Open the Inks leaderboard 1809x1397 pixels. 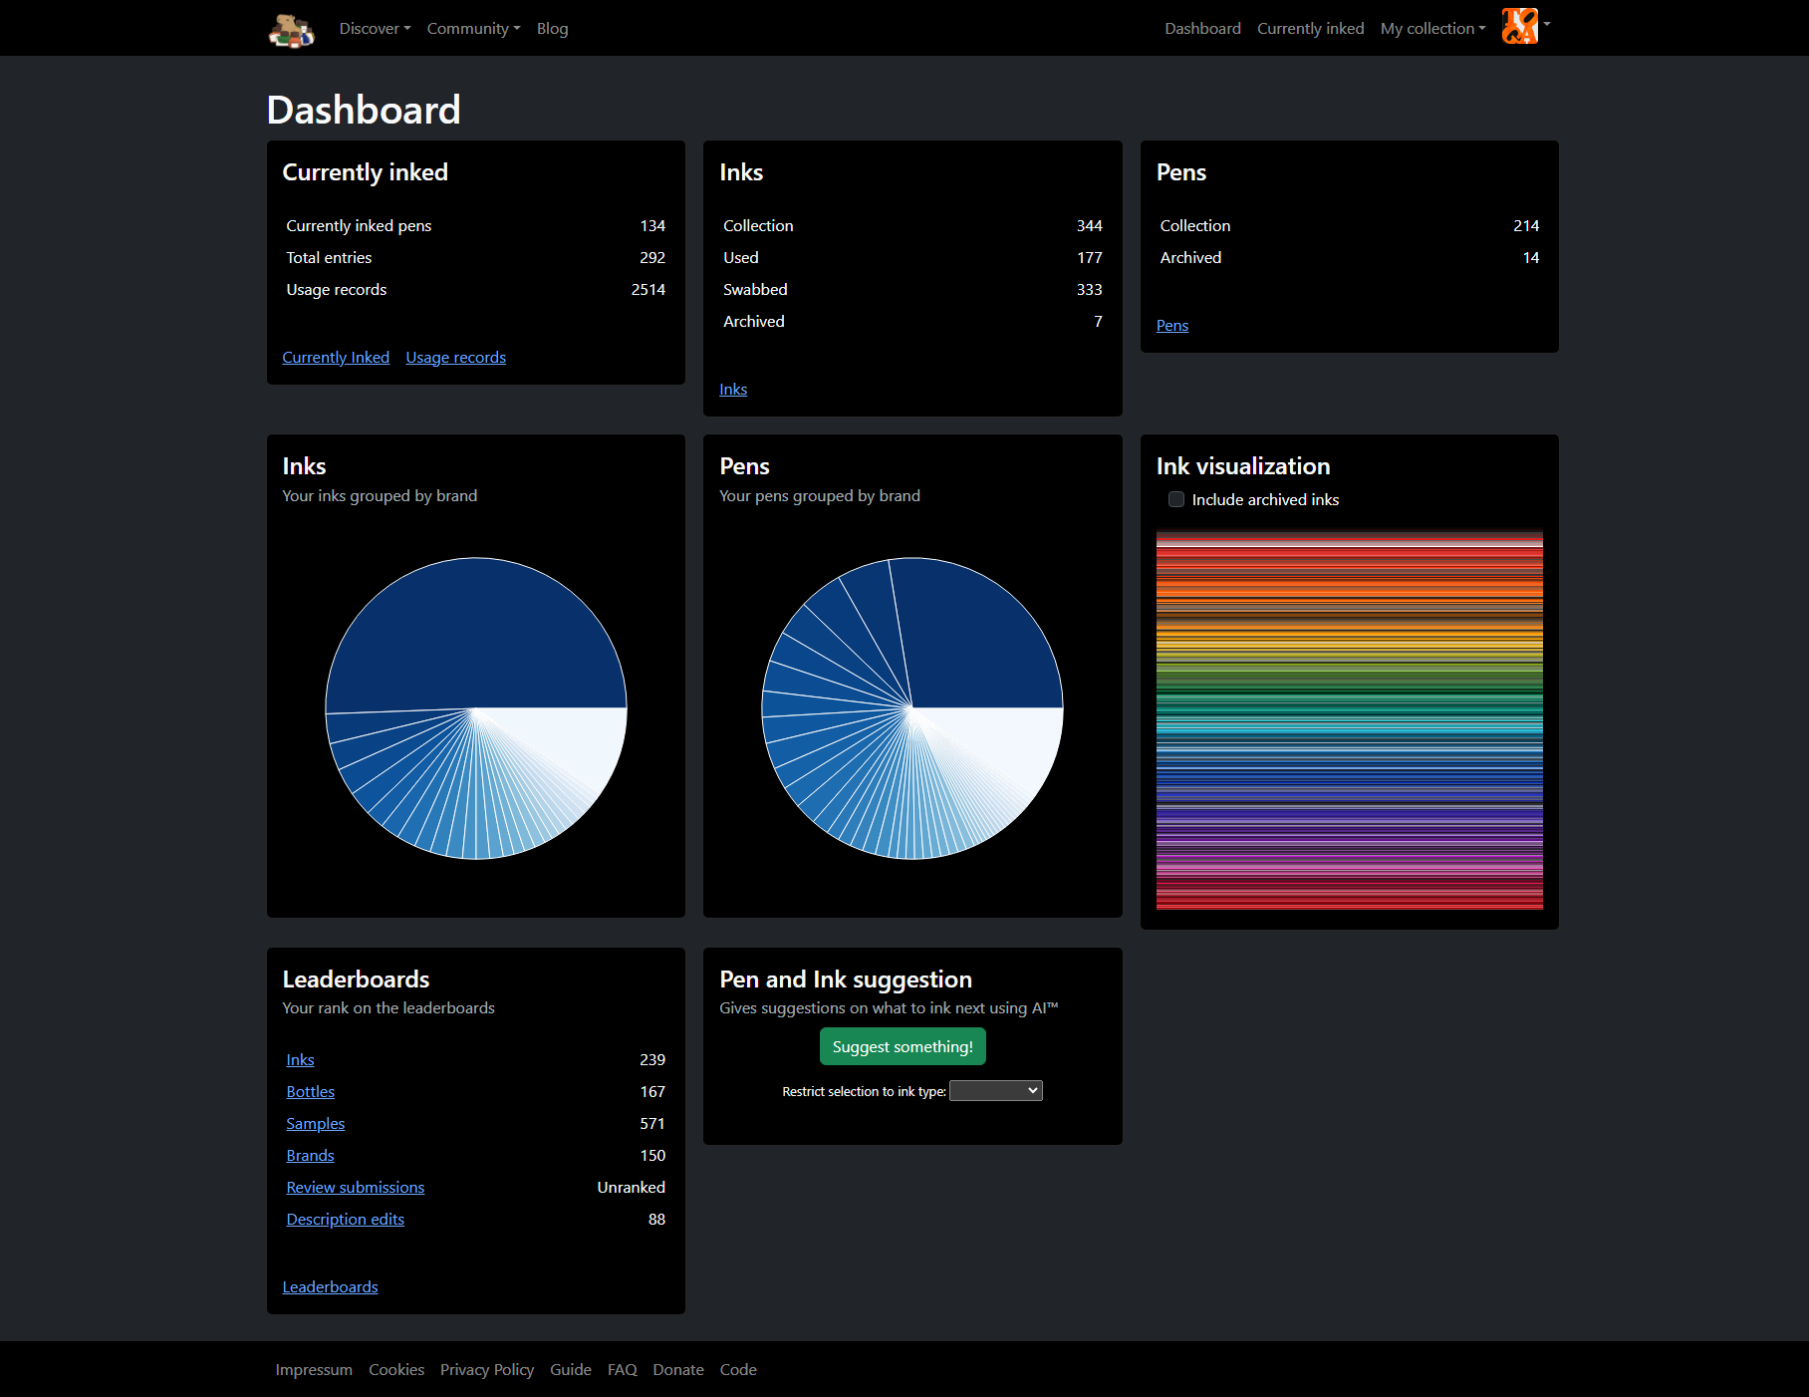click(x=300, y=1059)
